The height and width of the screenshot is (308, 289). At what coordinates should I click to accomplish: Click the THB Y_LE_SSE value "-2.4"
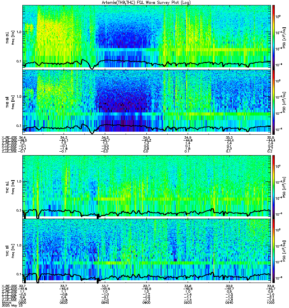pos(22,149)
